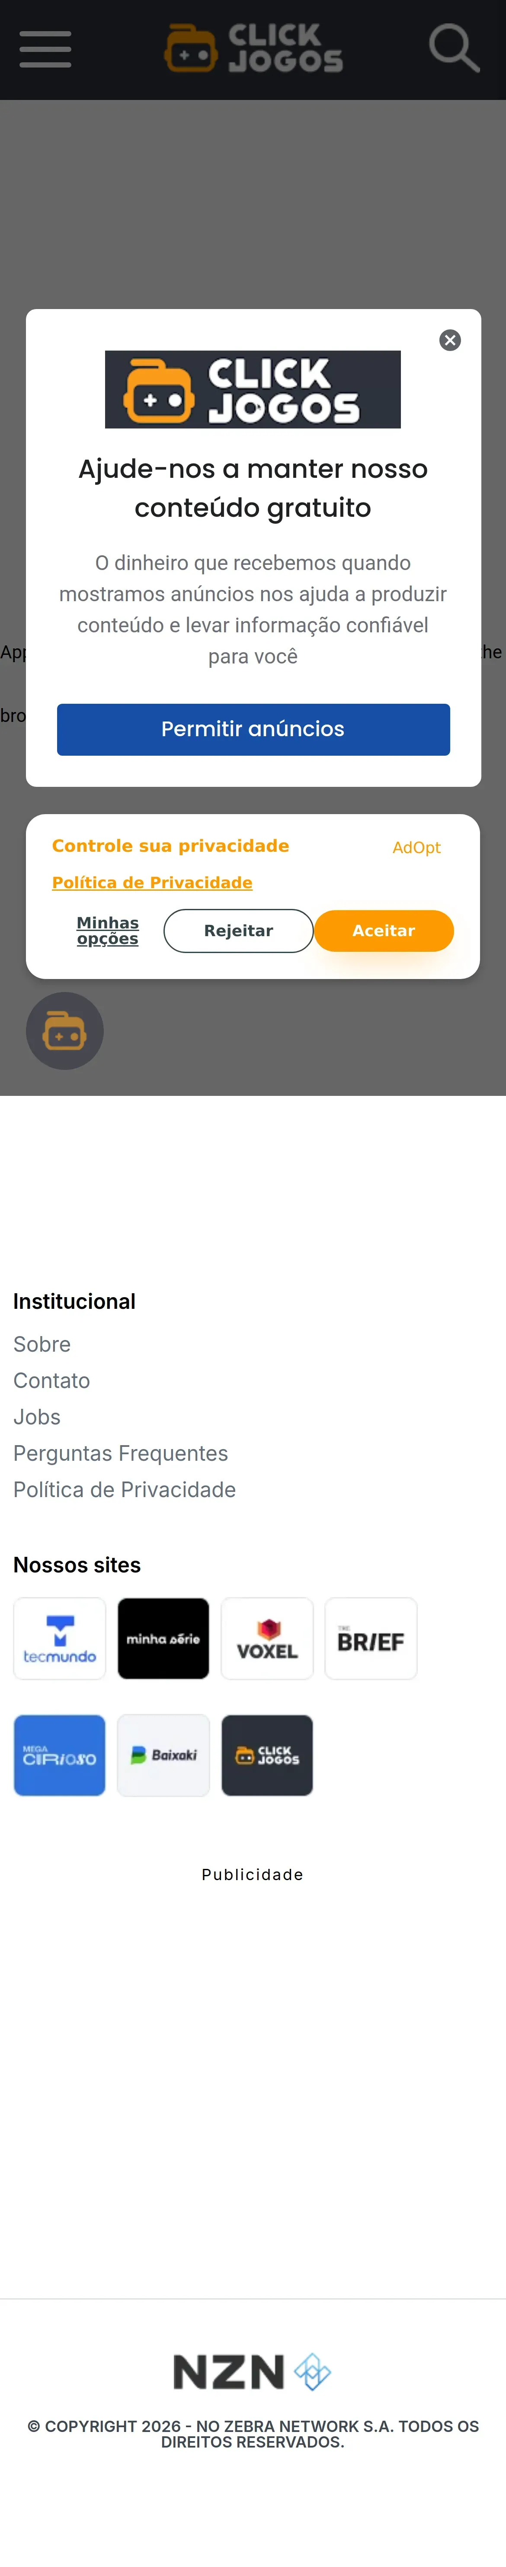Screen dimensions: 506x2567
Task: Open Perguntas Frequentes link
Action: [121, 1454]
